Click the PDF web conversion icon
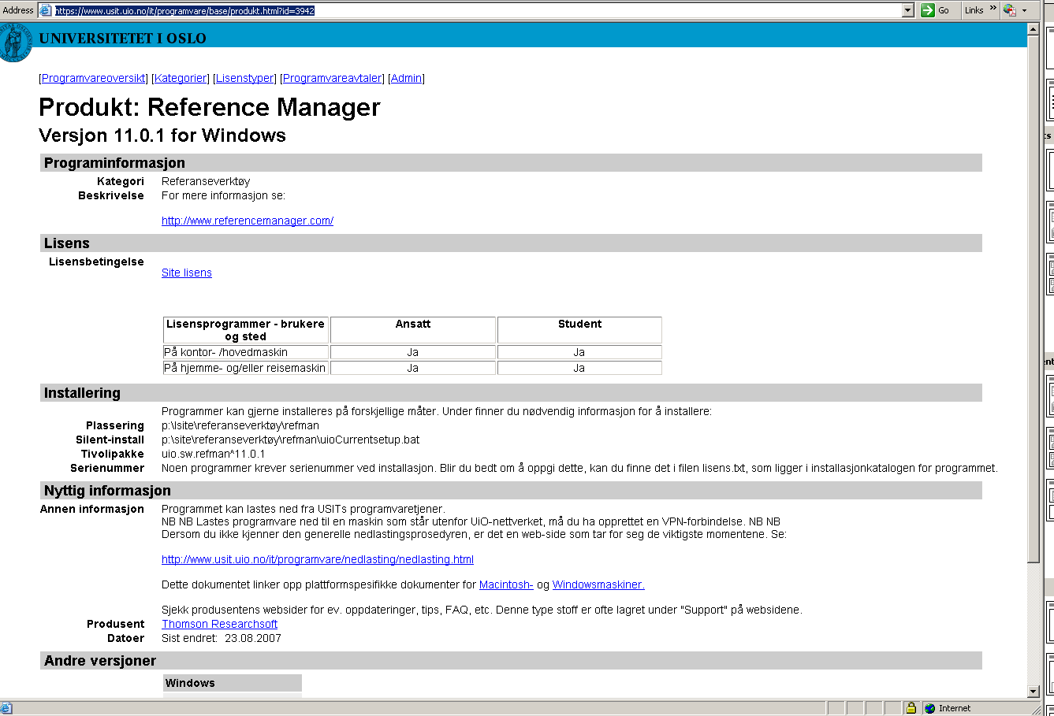 [x=1010, y=10]
